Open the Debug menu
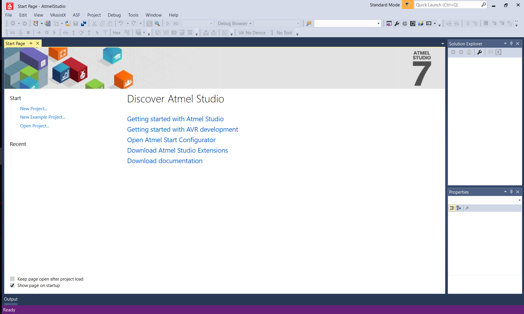This screenshot has height=314, width=524. tap(114, 15)
